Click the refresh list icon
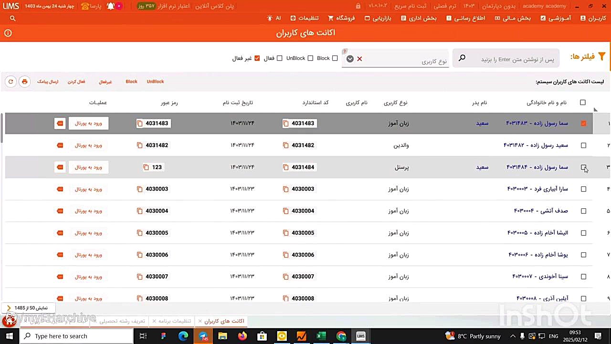 11,82
